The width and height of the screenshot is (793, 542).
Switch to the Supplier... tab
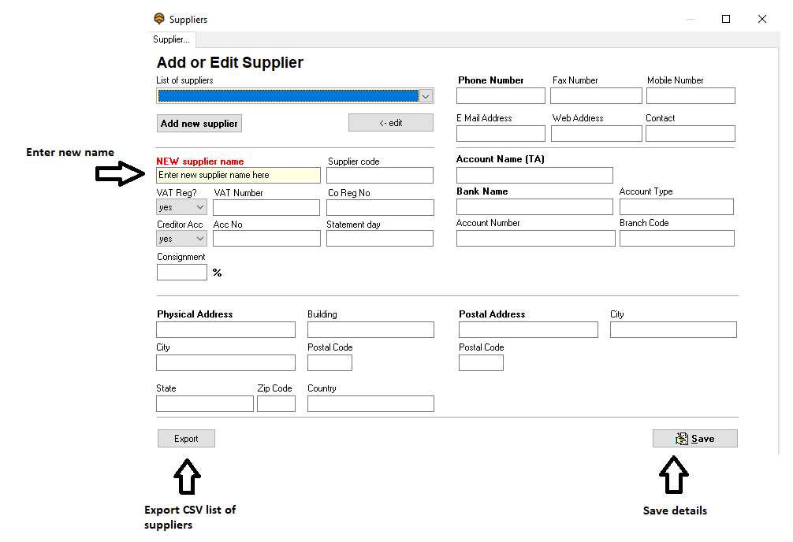click(x=171, y=39)
